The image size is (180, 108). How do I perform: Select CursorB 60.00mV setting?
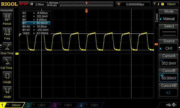click(168, 78)
